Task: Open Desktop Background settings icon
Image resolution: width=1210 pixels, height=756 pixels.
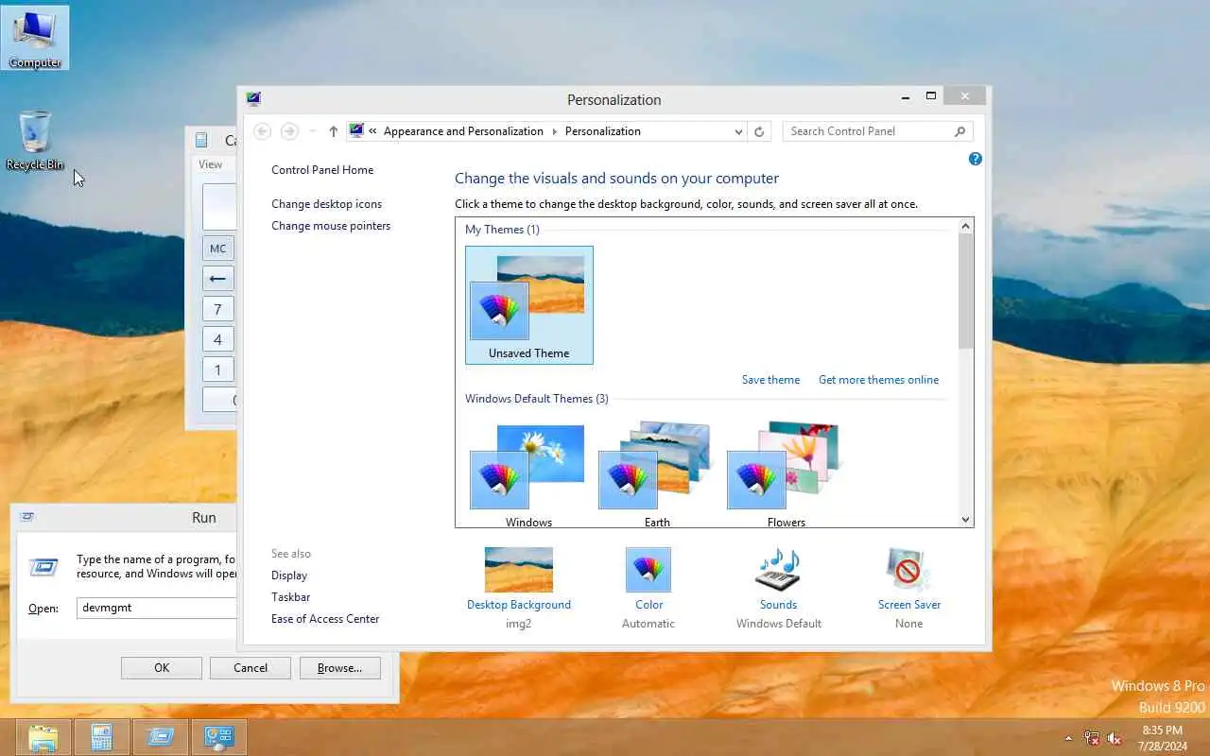Action: tap(518, 570)
